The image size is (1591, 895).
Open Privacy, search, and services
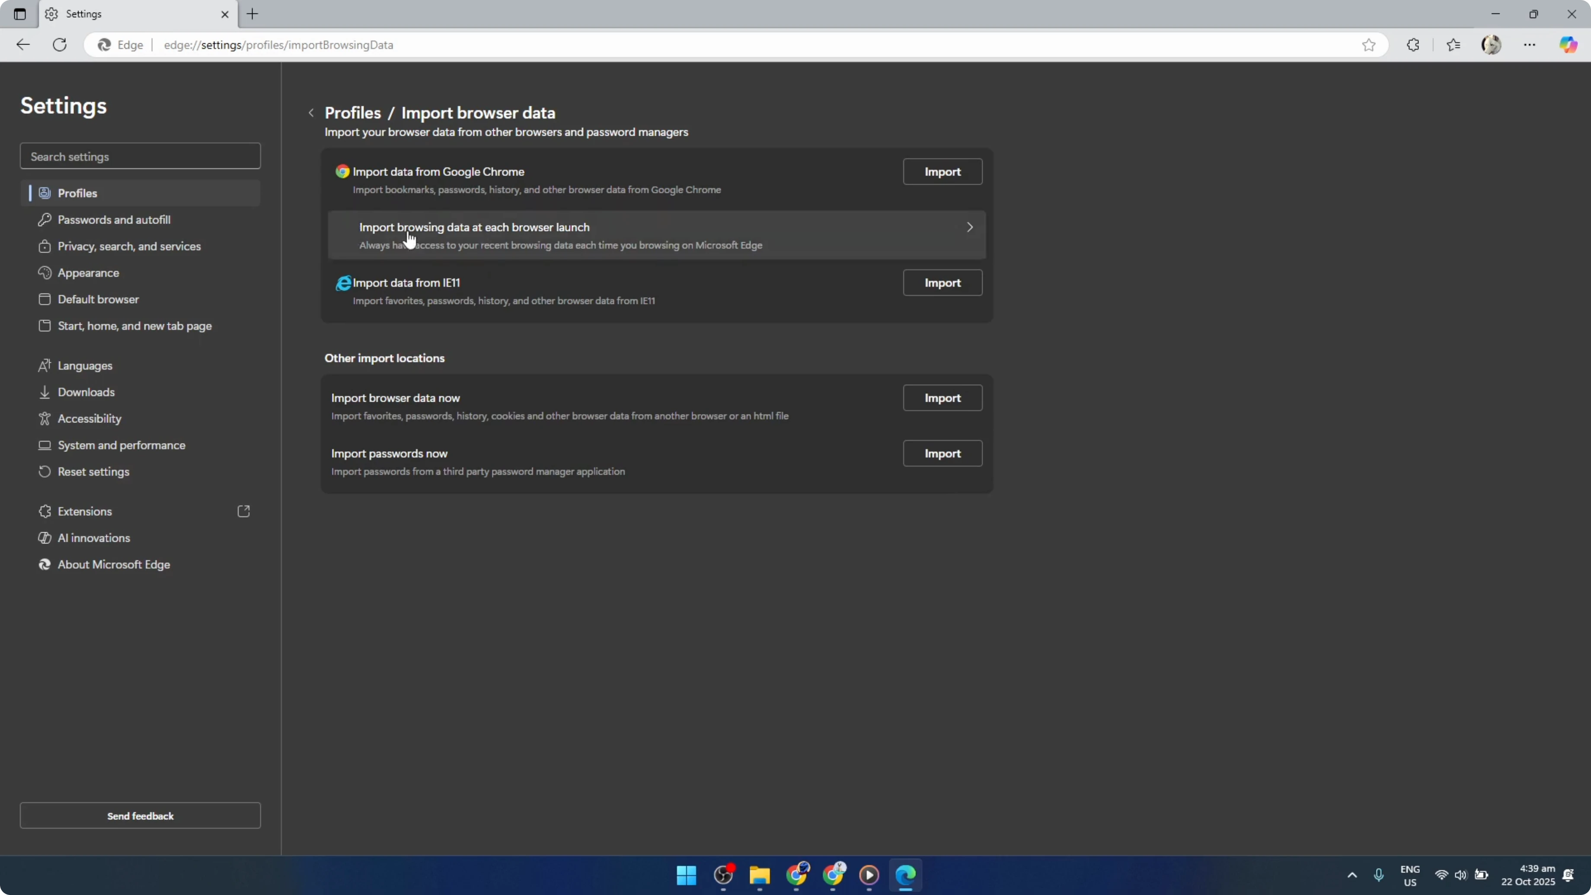click(140, 246)
